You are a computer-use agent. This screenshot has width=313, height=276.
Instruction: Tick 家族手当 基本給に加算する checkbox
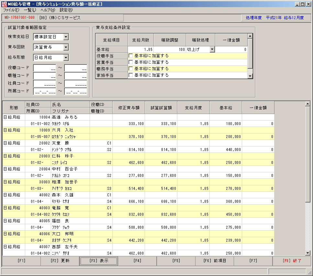[x=131, y=75]
